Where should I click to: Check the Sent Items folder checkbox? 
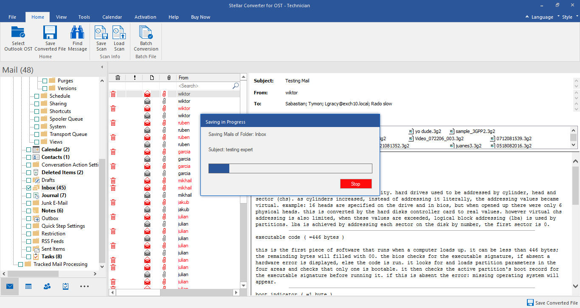(28, 249)
